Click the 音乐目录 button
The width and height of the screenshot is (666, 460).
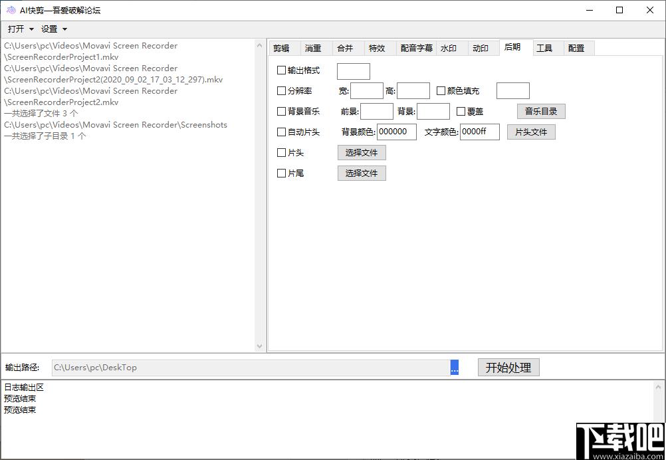541,111
